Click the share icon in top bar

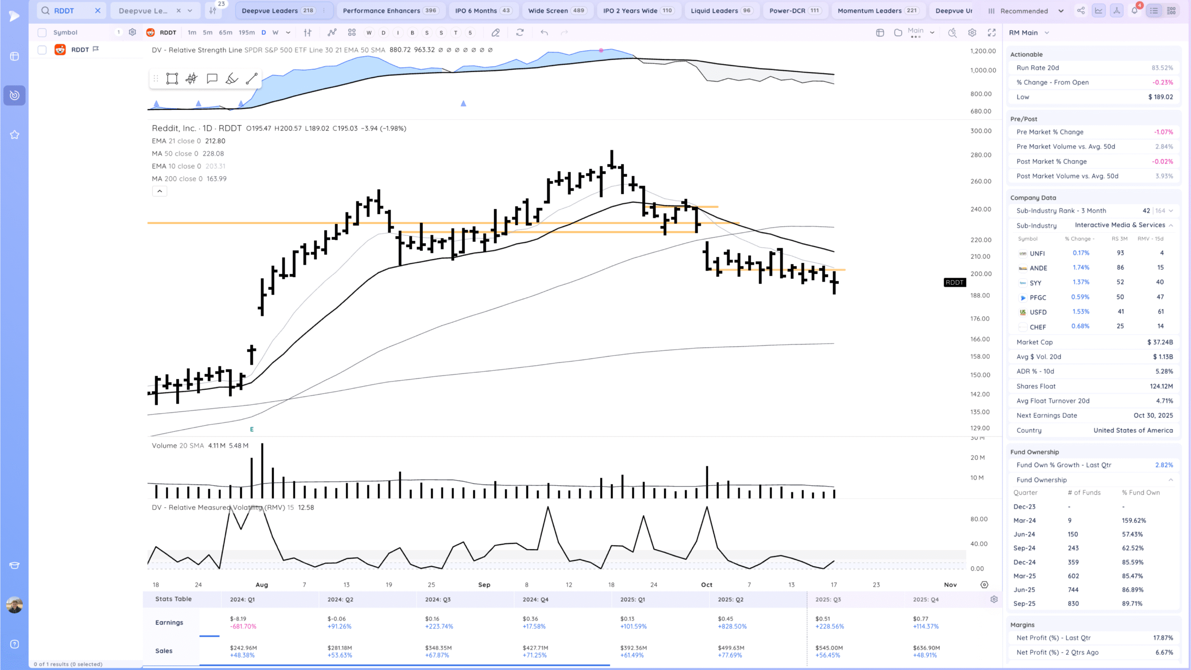(1081, 11)
